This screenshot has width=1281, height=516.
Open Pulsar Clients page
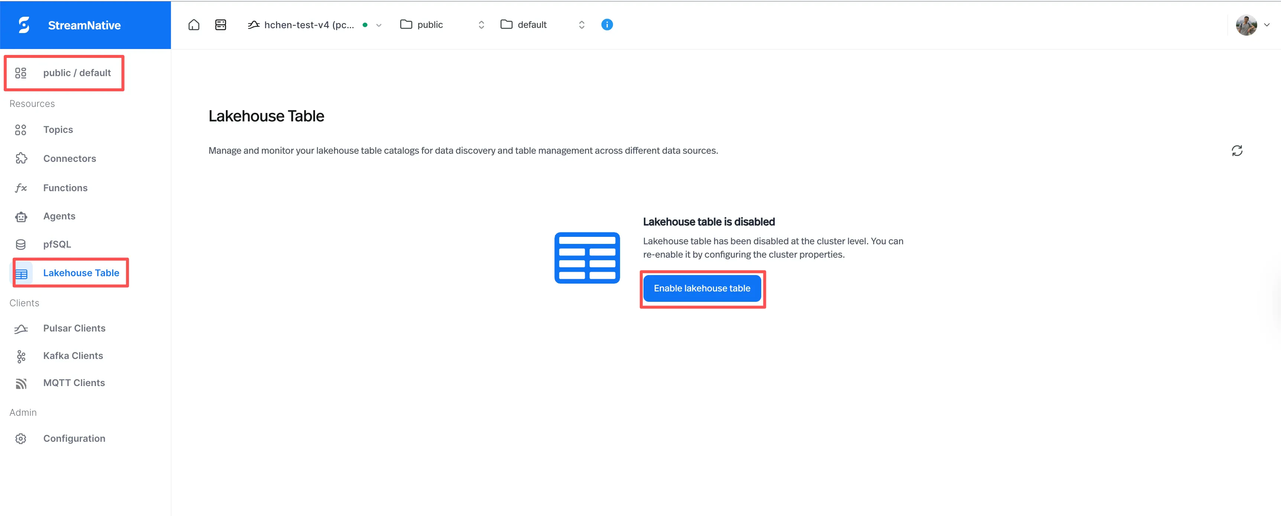point(74,329)
